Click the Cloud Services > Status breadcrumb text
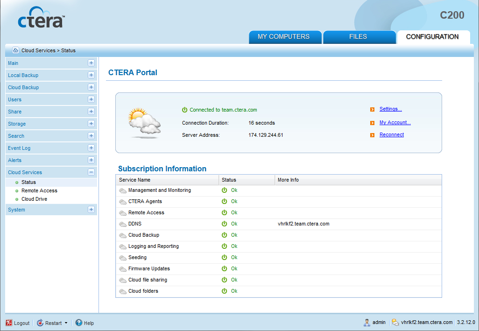 tap(48, 50)
